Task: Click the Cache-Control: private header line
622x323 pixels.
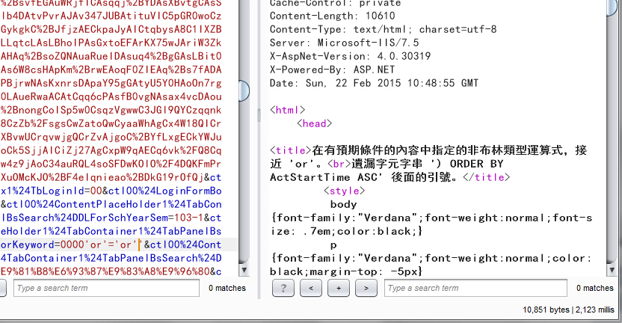Action: (335, 3)
